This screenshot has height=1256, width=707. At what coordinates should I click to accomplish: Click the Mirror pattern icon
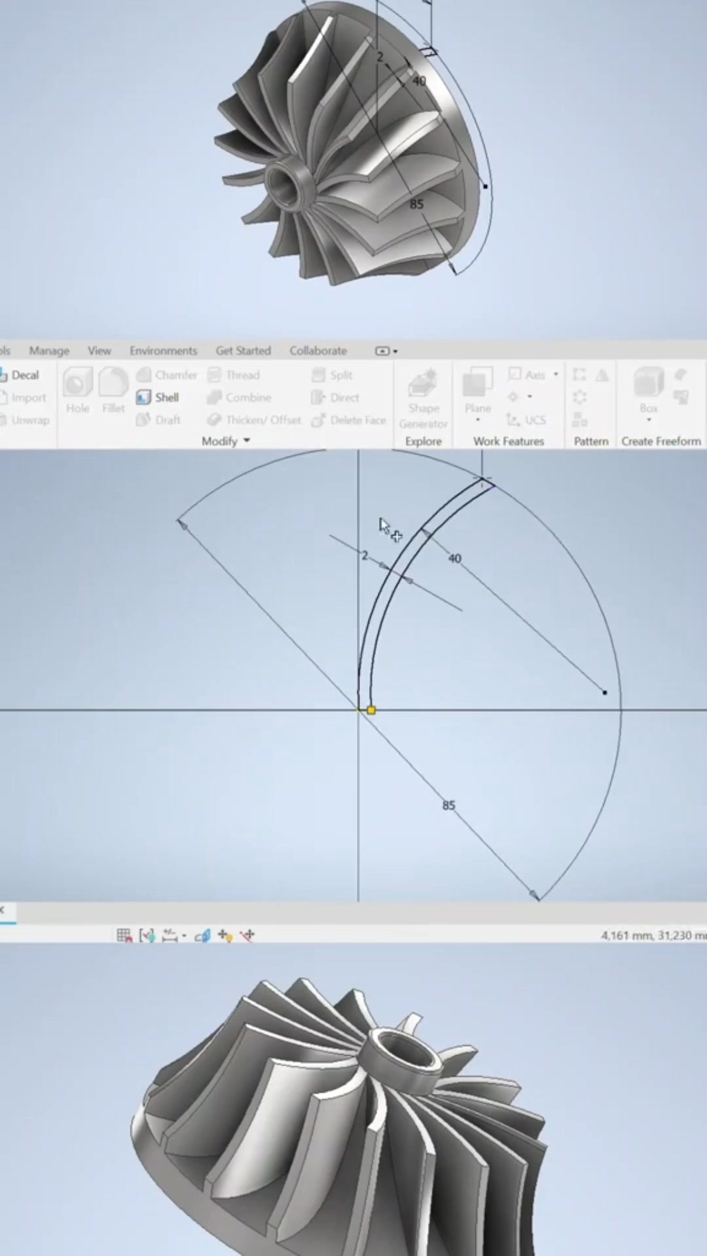click(602, 375)
